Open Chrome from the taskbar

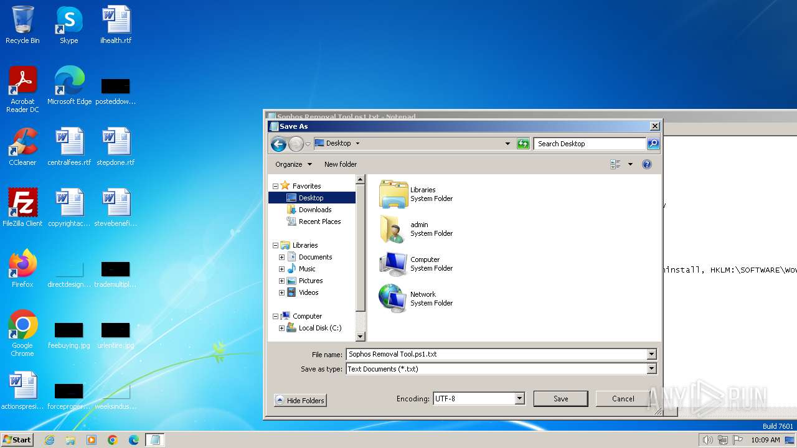tap(113, 440)
